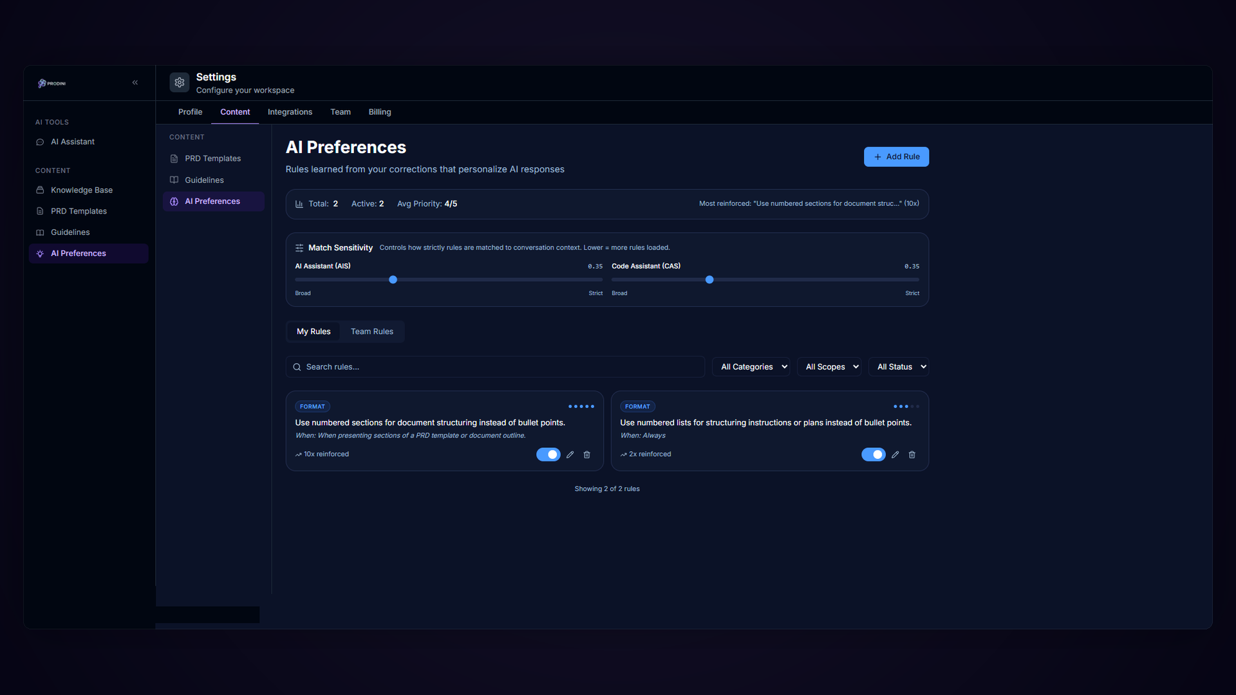This screenshot has width=1236, height=695.
Task: Select the Guidelines open-book icon
Action: click(x=41, y=232)
